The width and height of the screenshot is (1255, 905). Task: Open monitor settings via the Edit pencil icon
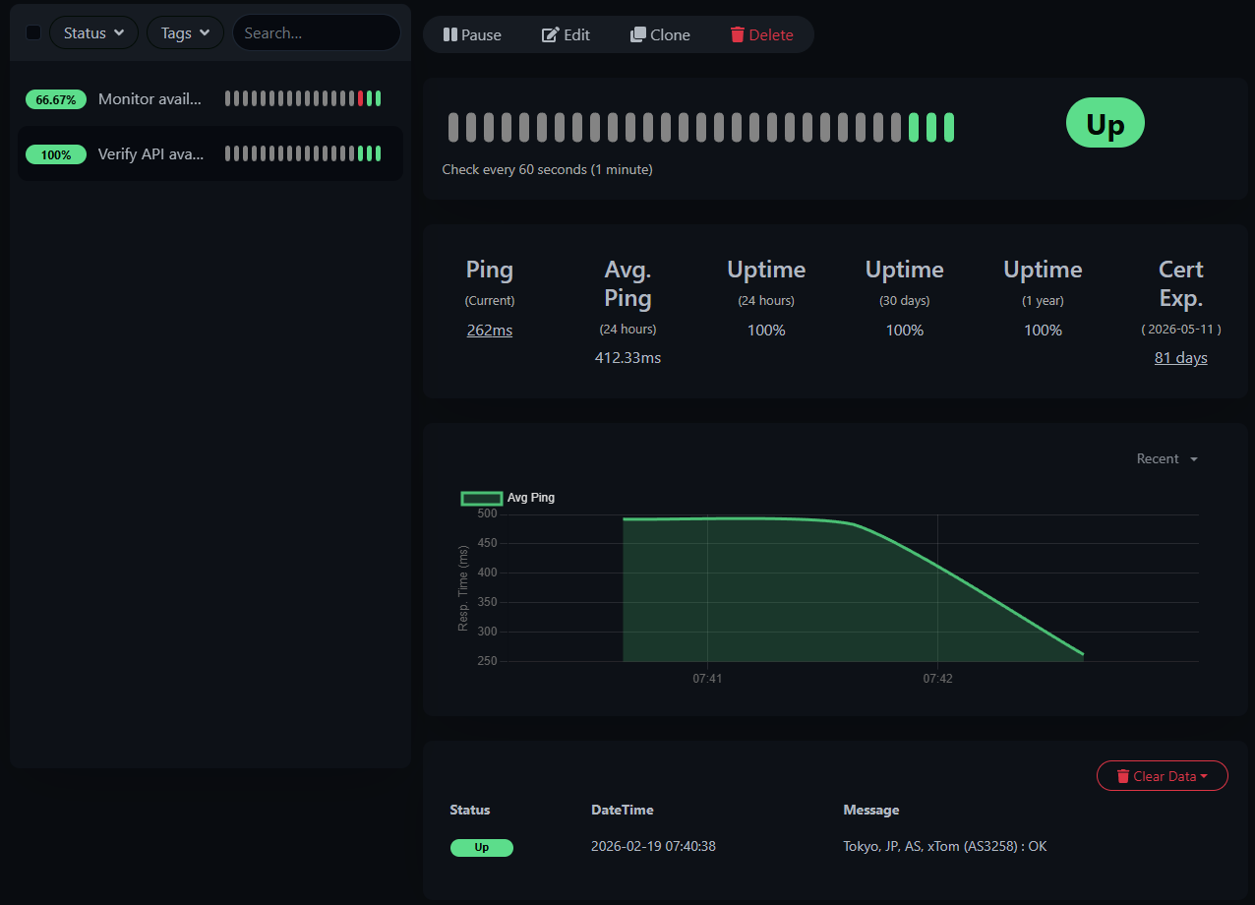[x=550, y=34]
